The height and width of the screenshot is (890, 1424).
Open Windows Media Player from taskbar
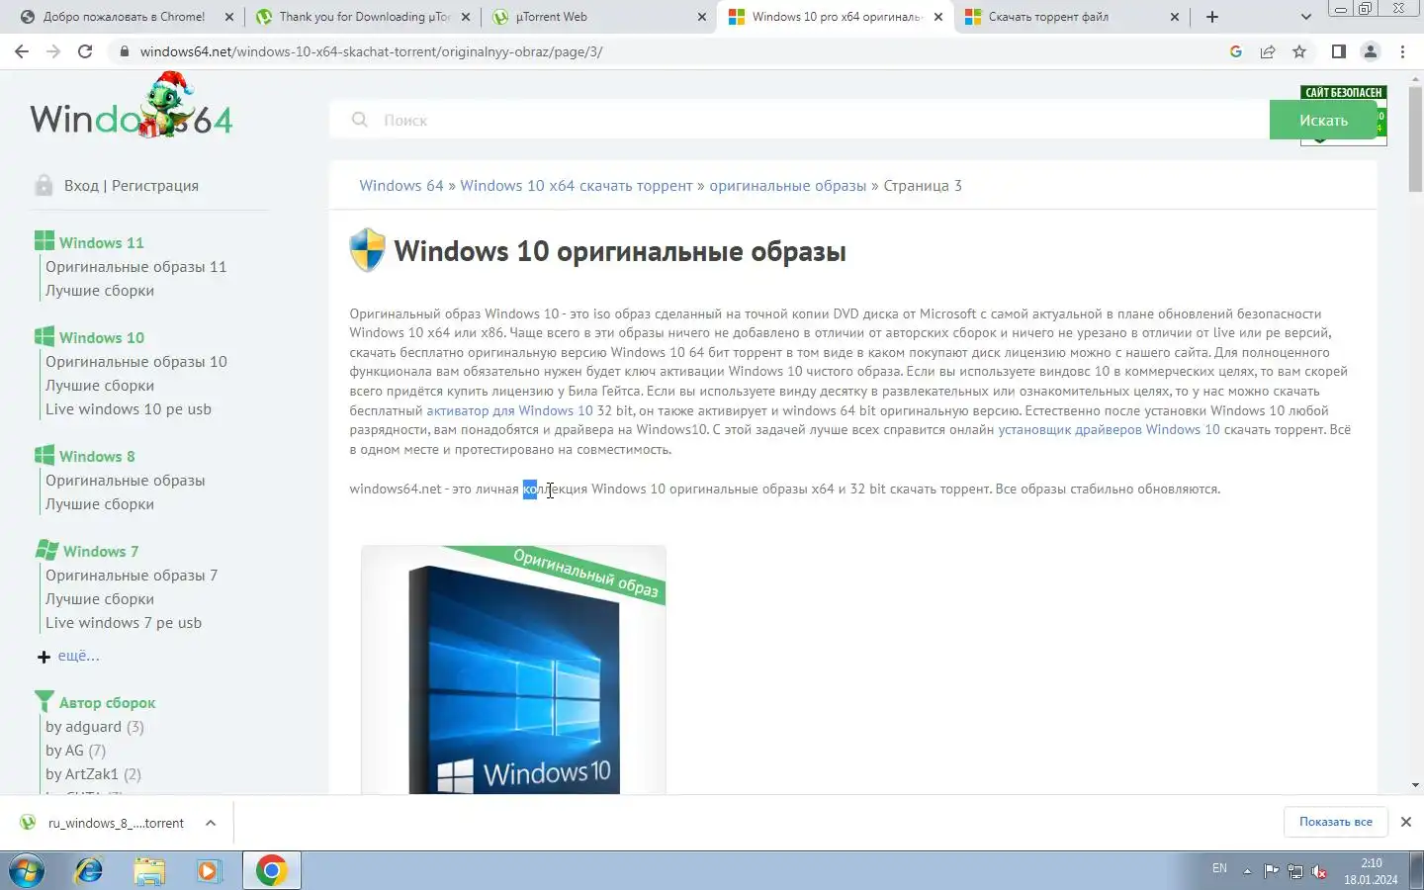coord(209,870)
